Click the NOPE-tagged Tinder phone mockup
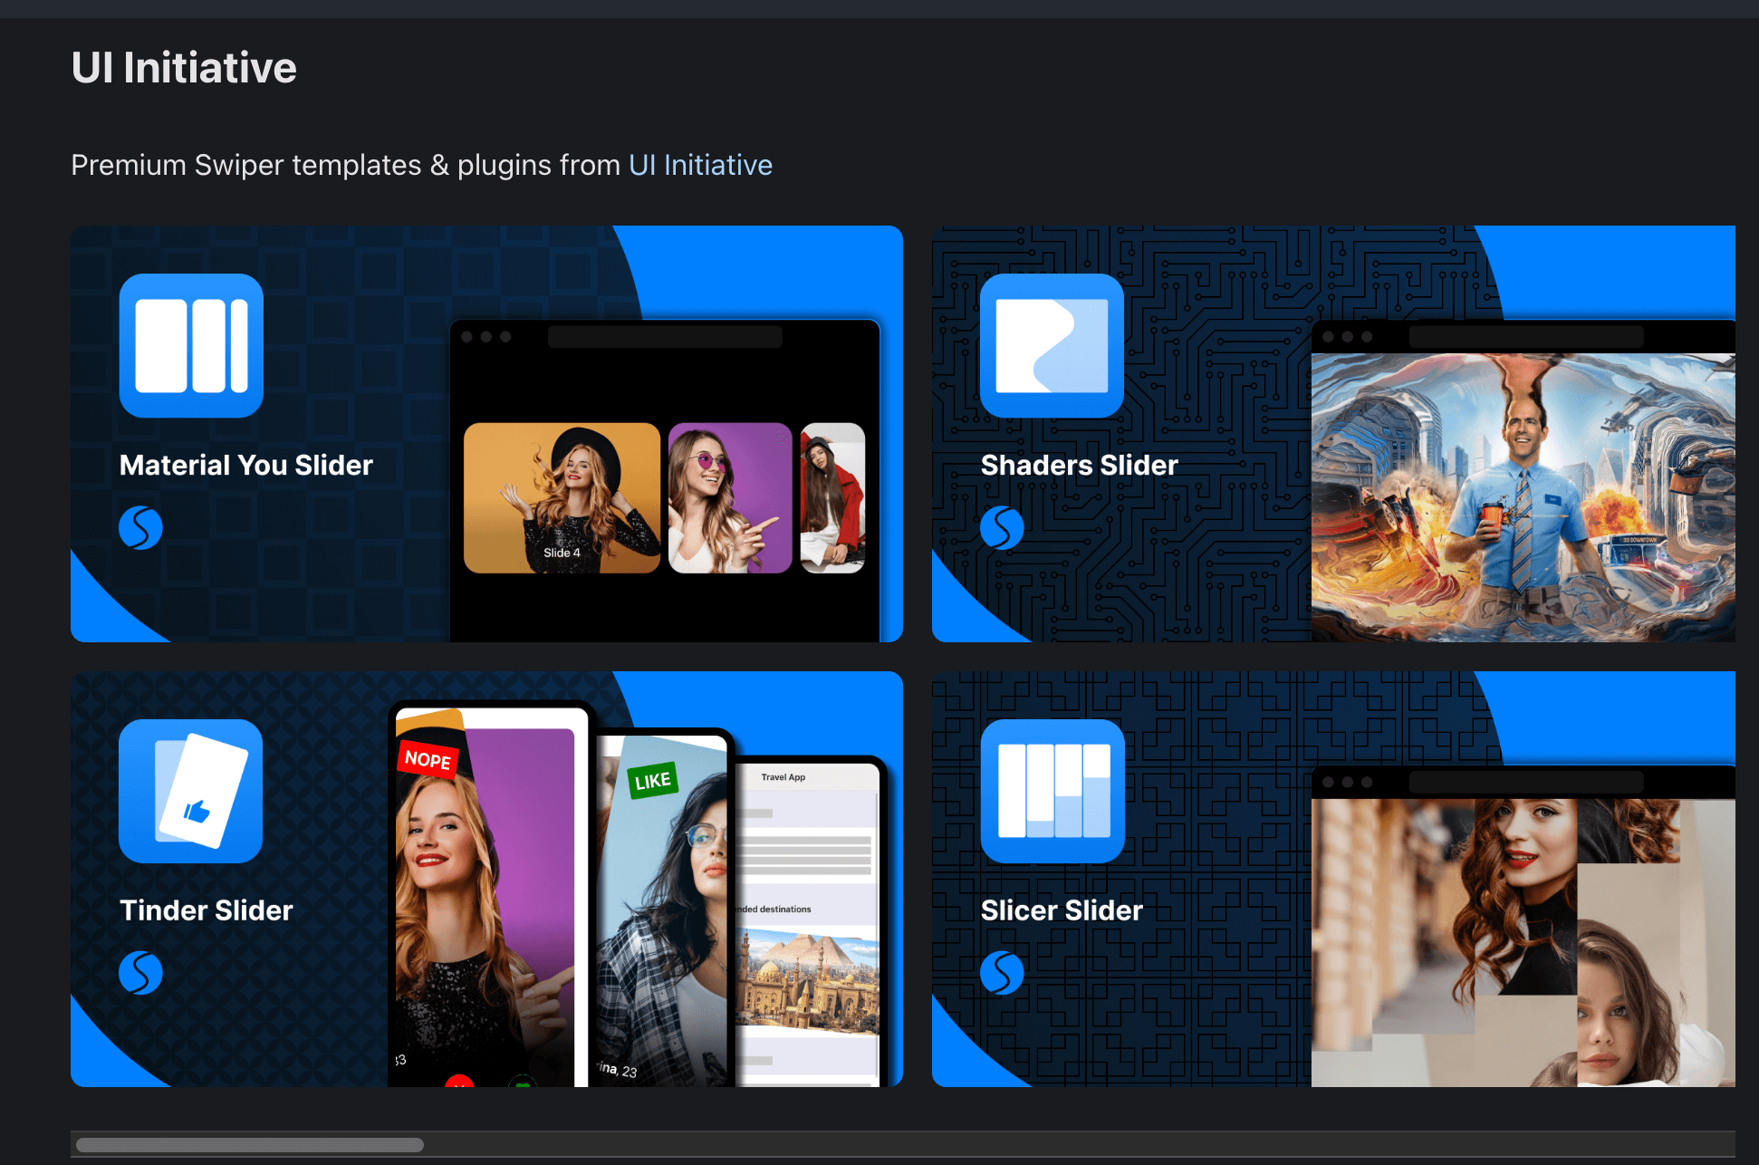This screenshot has height=1165, width=1759. 489,897
